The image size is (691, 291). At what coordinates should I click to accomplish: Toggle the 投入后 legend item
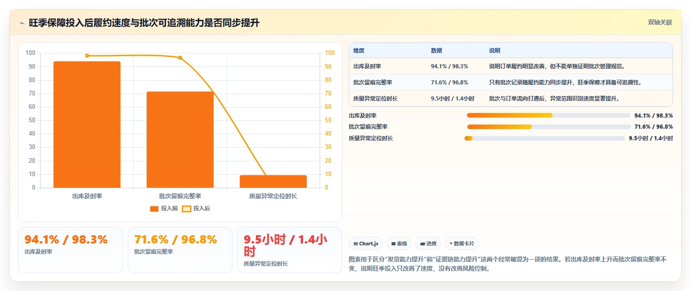(x=196, y=208)
